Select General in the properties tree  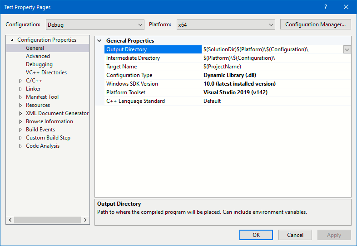35,48
